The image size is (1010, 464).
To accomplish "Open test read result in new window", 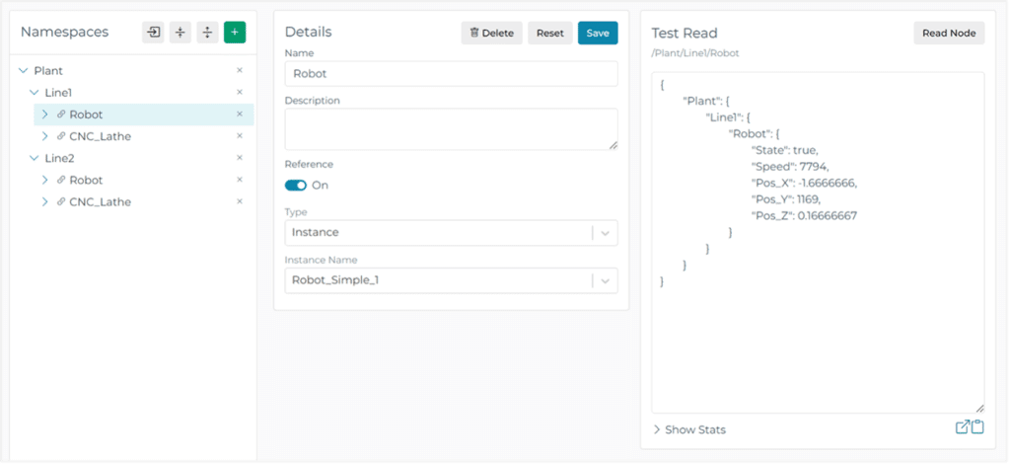I will [x=963, y=427].
